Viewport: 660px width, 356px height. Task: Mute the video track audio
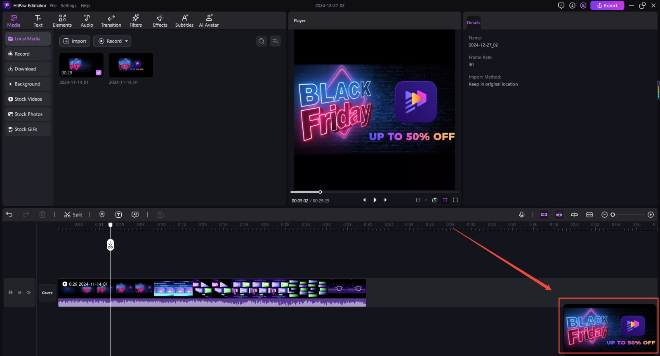28,293
